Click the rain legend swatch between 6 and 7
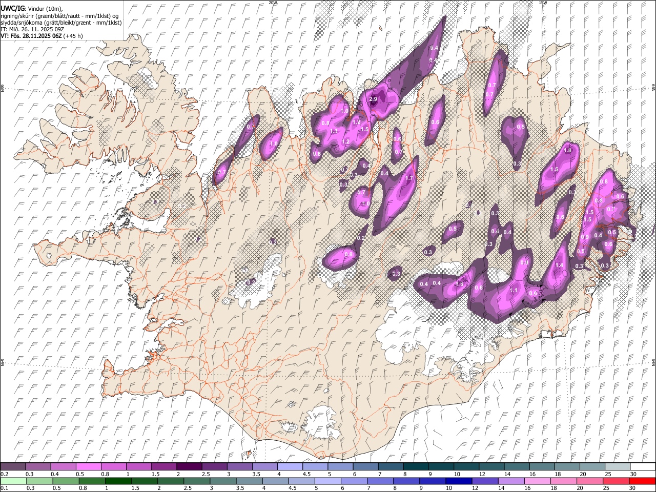 pos(354,481)
